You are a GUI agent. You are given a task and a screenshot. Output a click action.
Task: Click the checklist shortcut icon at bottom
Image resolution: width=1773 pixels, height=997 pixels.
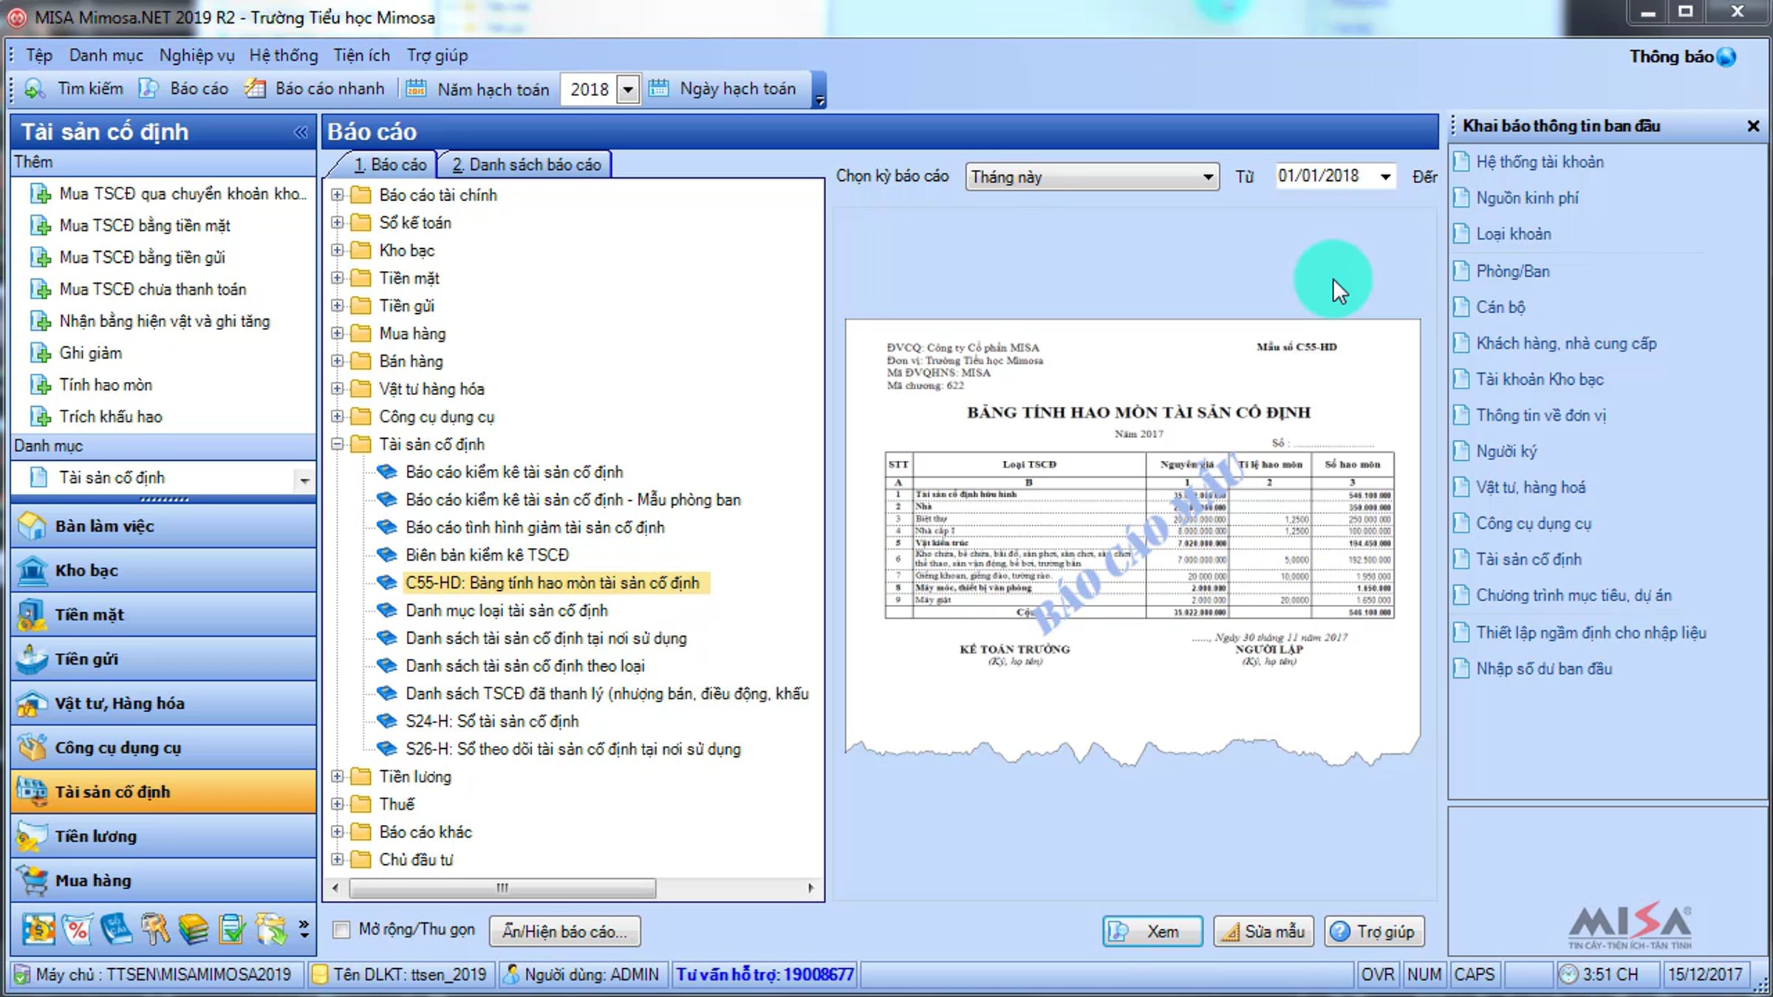(232, 930)
